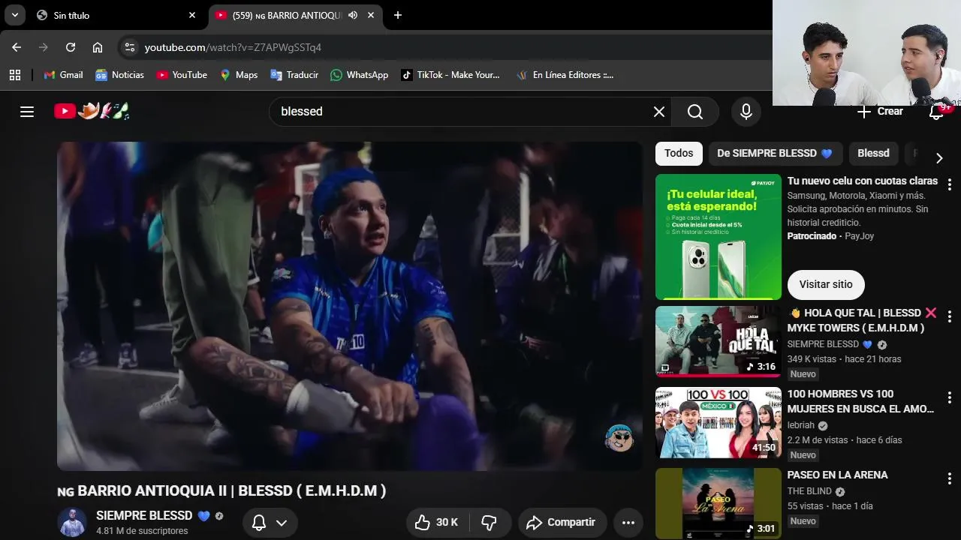The height and width of the screenshot is (540, 961).
Task: Click the search magnifier button
Action: point(695,112)
